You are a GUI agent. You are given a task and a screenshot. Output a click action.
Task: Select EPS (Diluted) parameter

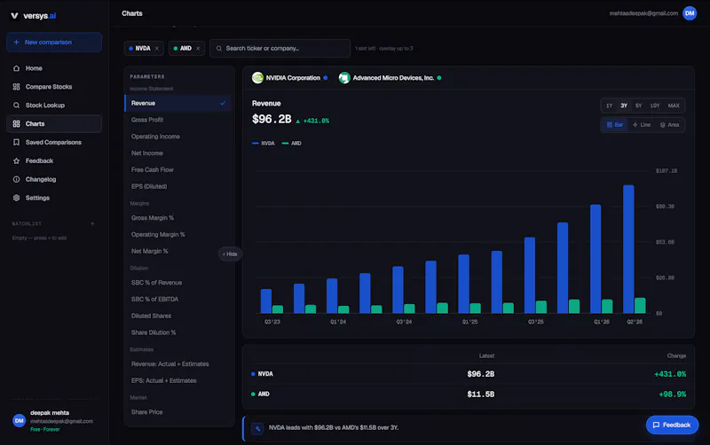177,186
